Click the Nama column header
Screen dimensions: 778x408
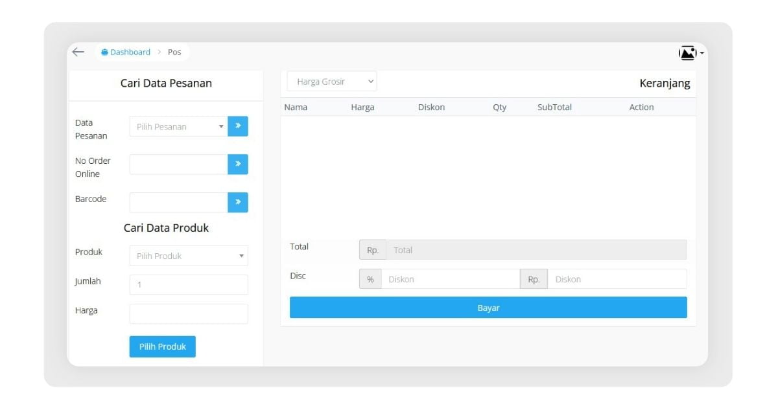pos(296,107)
